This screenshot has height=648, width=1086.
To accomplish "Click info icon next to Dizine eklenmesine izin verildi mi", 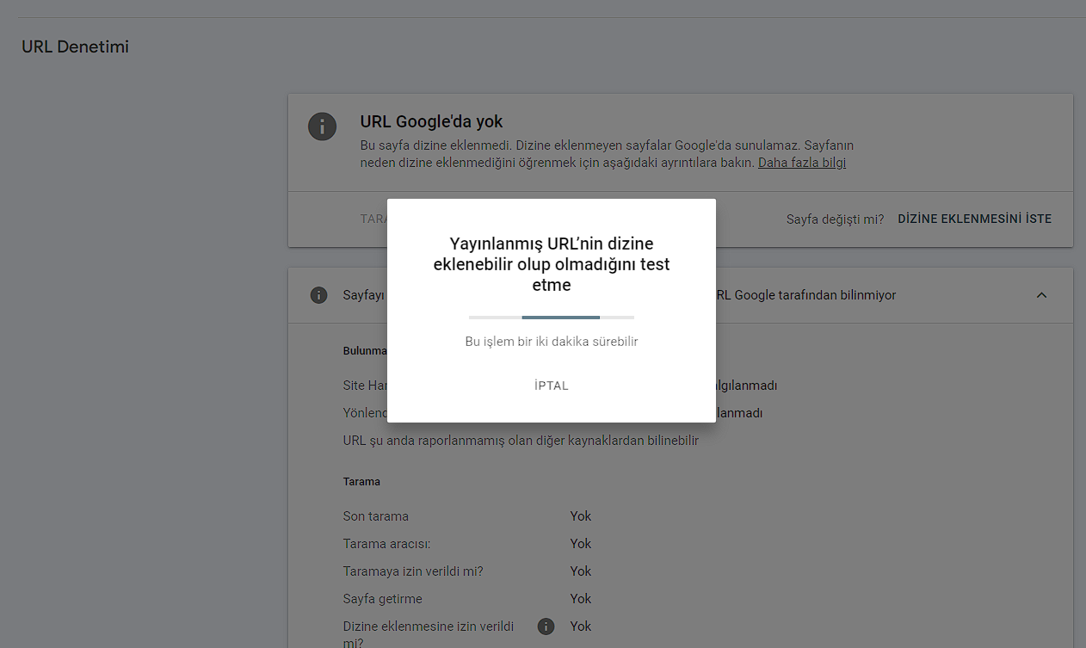I will 546,626.
